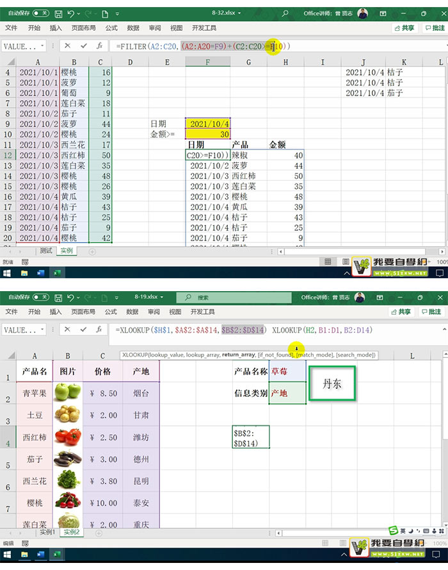Click macro record icon in 8-32.xlsx status bar

click(x=25, y=262)
